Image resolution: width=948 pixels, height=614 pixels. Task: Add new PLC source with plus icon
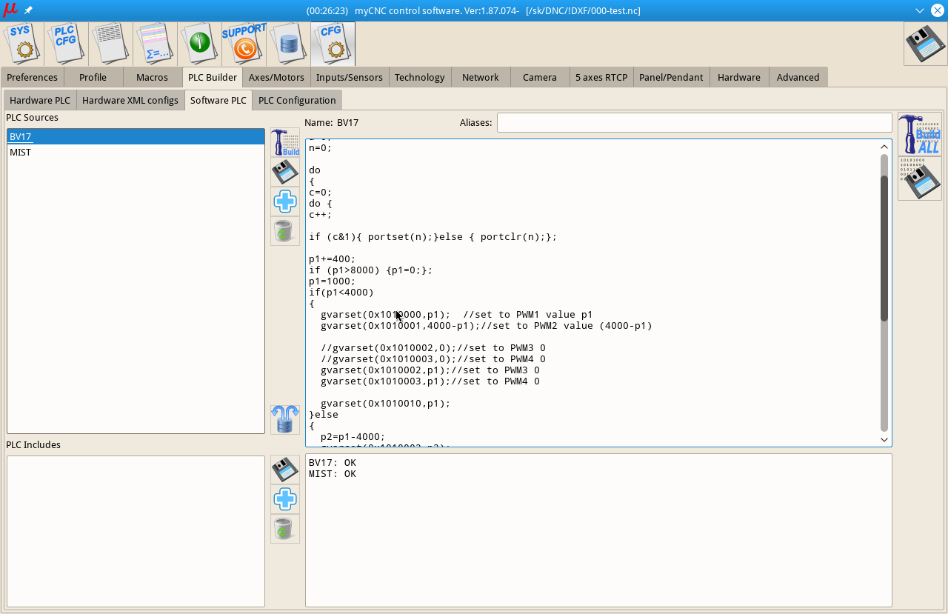tap(285, 201)
